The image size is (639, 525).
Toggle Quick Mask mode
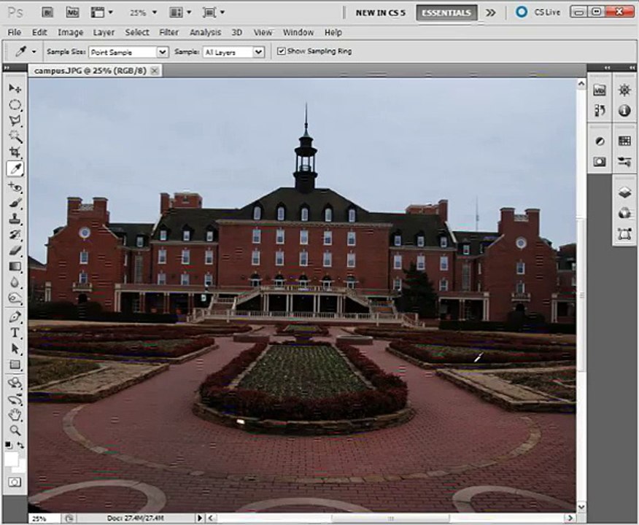pos(15,483)
